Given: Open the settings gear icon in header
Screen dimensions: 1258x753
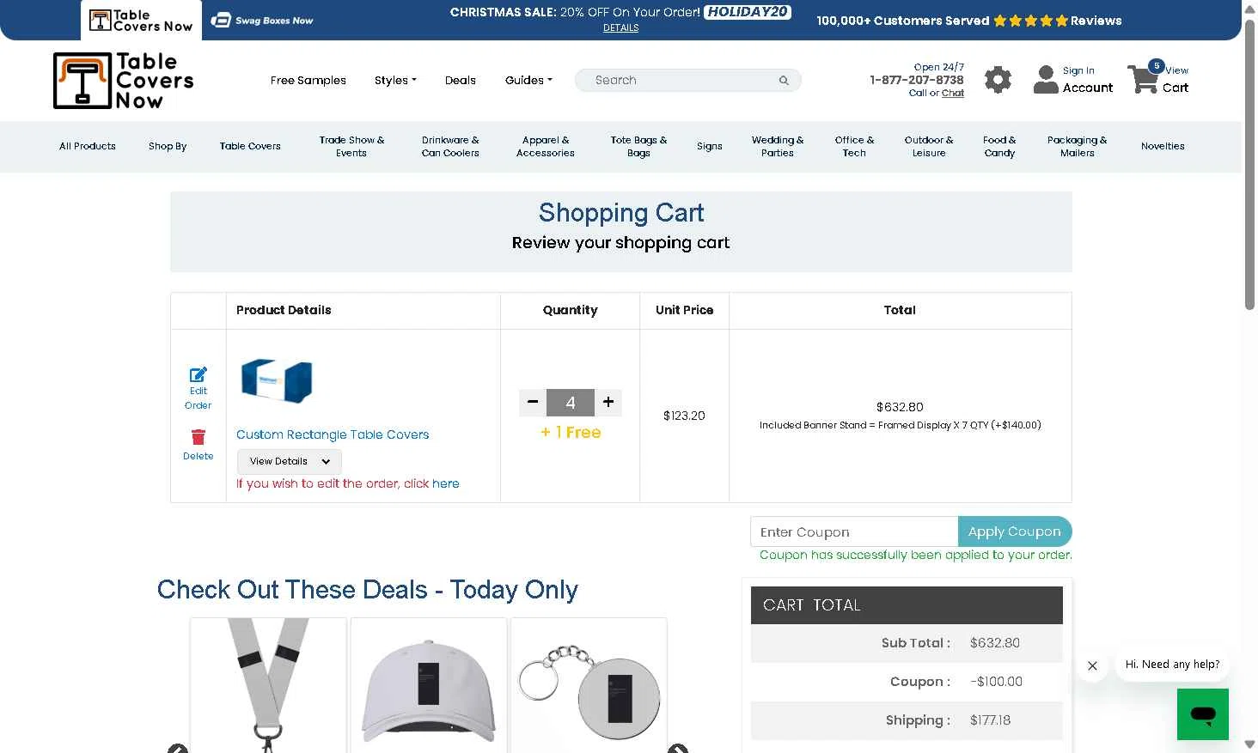Looking at the screenshot, I should pyautogui.click(x=998, y=80).
